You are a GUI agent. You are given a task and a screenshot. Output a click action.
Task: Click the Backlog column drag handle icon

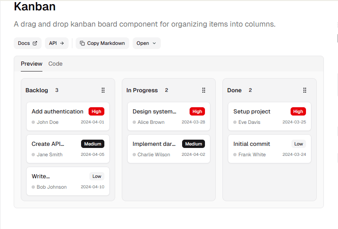tap(103, 90)
